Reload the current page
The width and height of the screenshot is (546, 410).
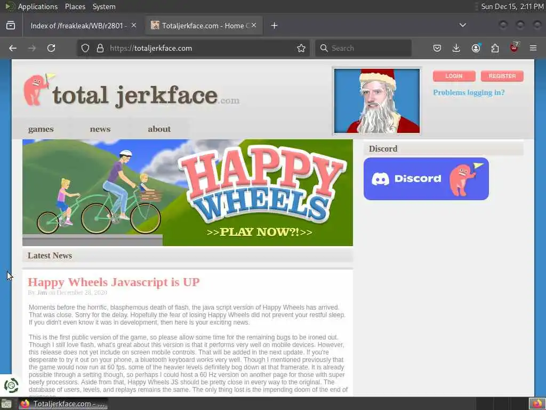pyautogui.click(x=51, y=48)
